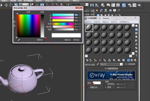Open 选项(O) menu in Material Editor
This screenshot has height=101, width=150.
(114, 22)
